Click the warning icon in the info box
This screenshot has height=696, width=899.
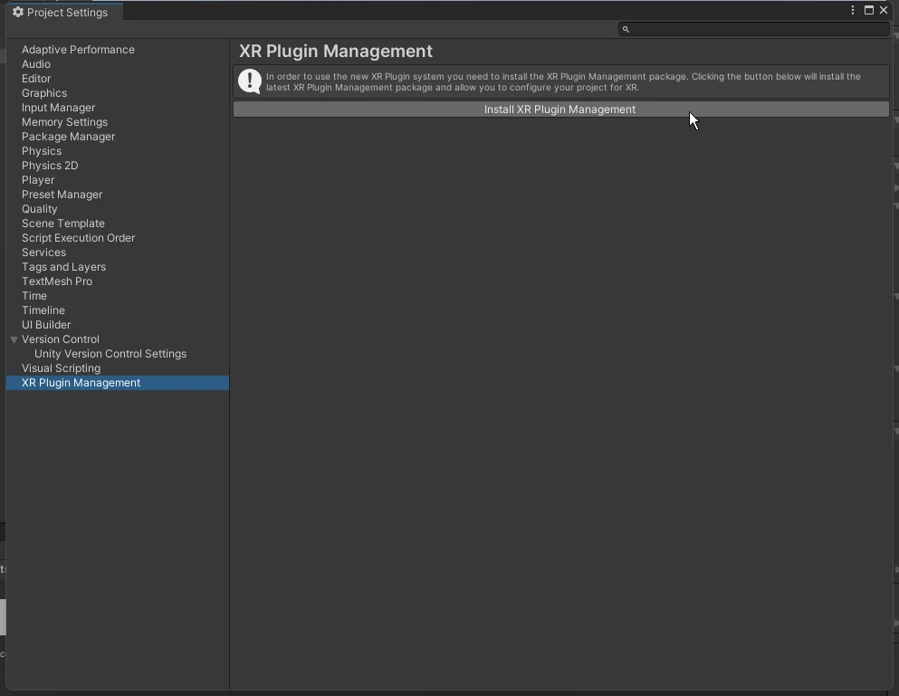click(250, 81)
